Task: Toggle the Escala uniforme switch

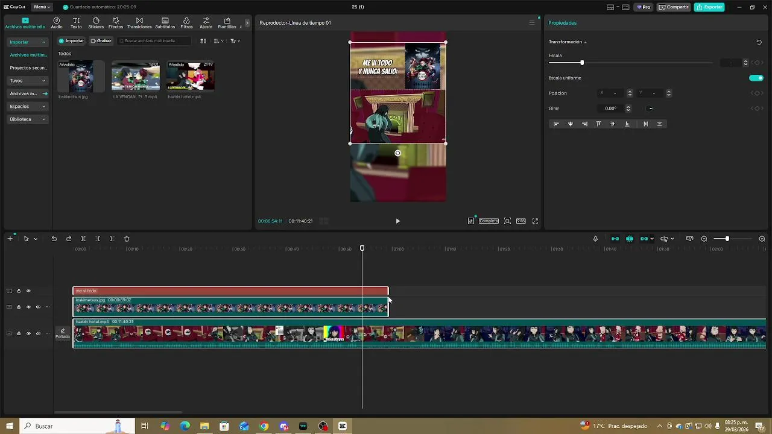Action: coord(756,78)
